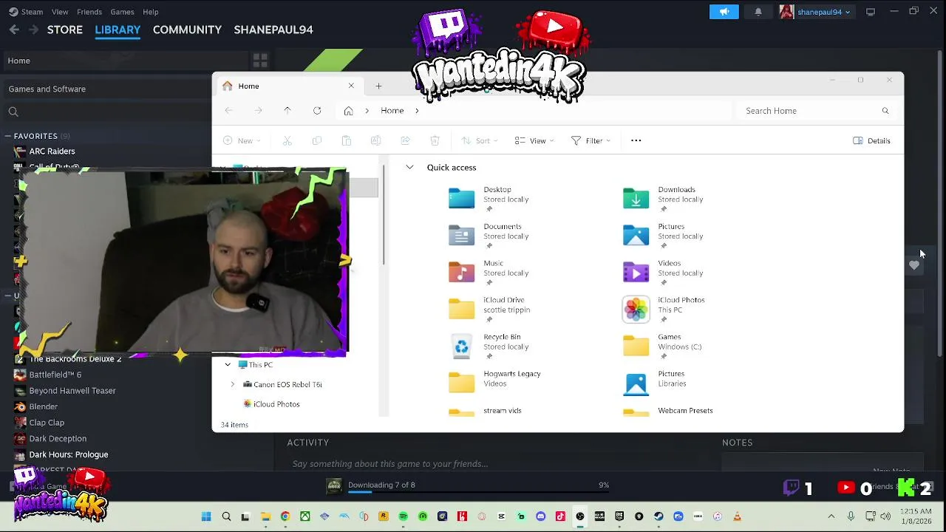
Task: Open the Filter dropdown in Explorer
Action: [591, 140]
